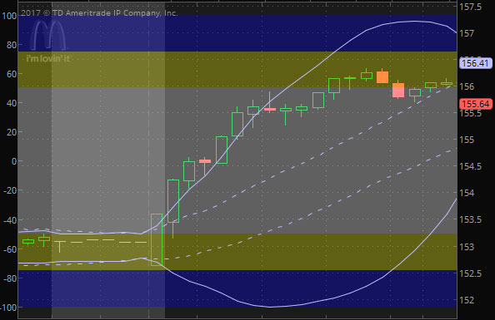Click the 0 label on left axis
Image resolution: width=495 pixels, height=320 pixels.
click(14, 161)
